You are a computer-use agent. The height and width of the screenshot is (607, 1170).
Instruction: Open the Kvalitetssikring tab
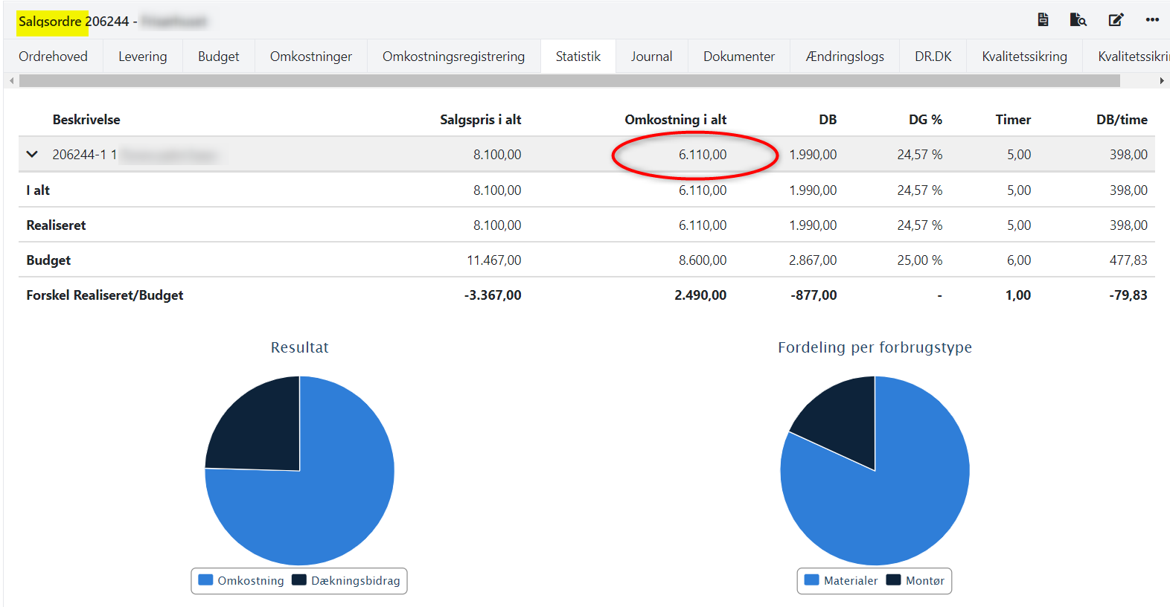click(x=1024, y=57)
